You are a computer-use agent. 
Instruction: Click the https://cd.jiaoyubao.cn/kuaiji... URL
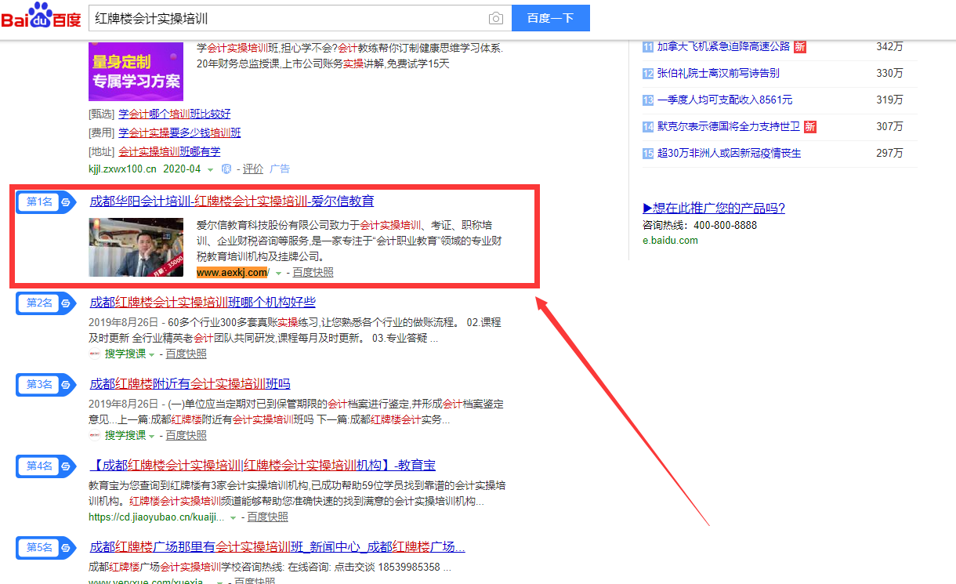tap(158, 517)
